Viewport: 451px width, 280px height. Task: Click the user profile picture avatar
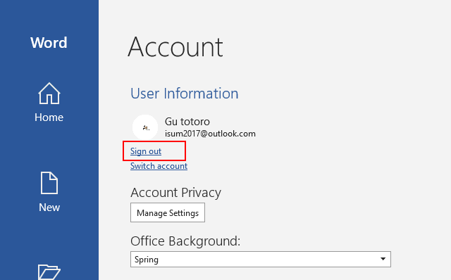click(145, 127)
